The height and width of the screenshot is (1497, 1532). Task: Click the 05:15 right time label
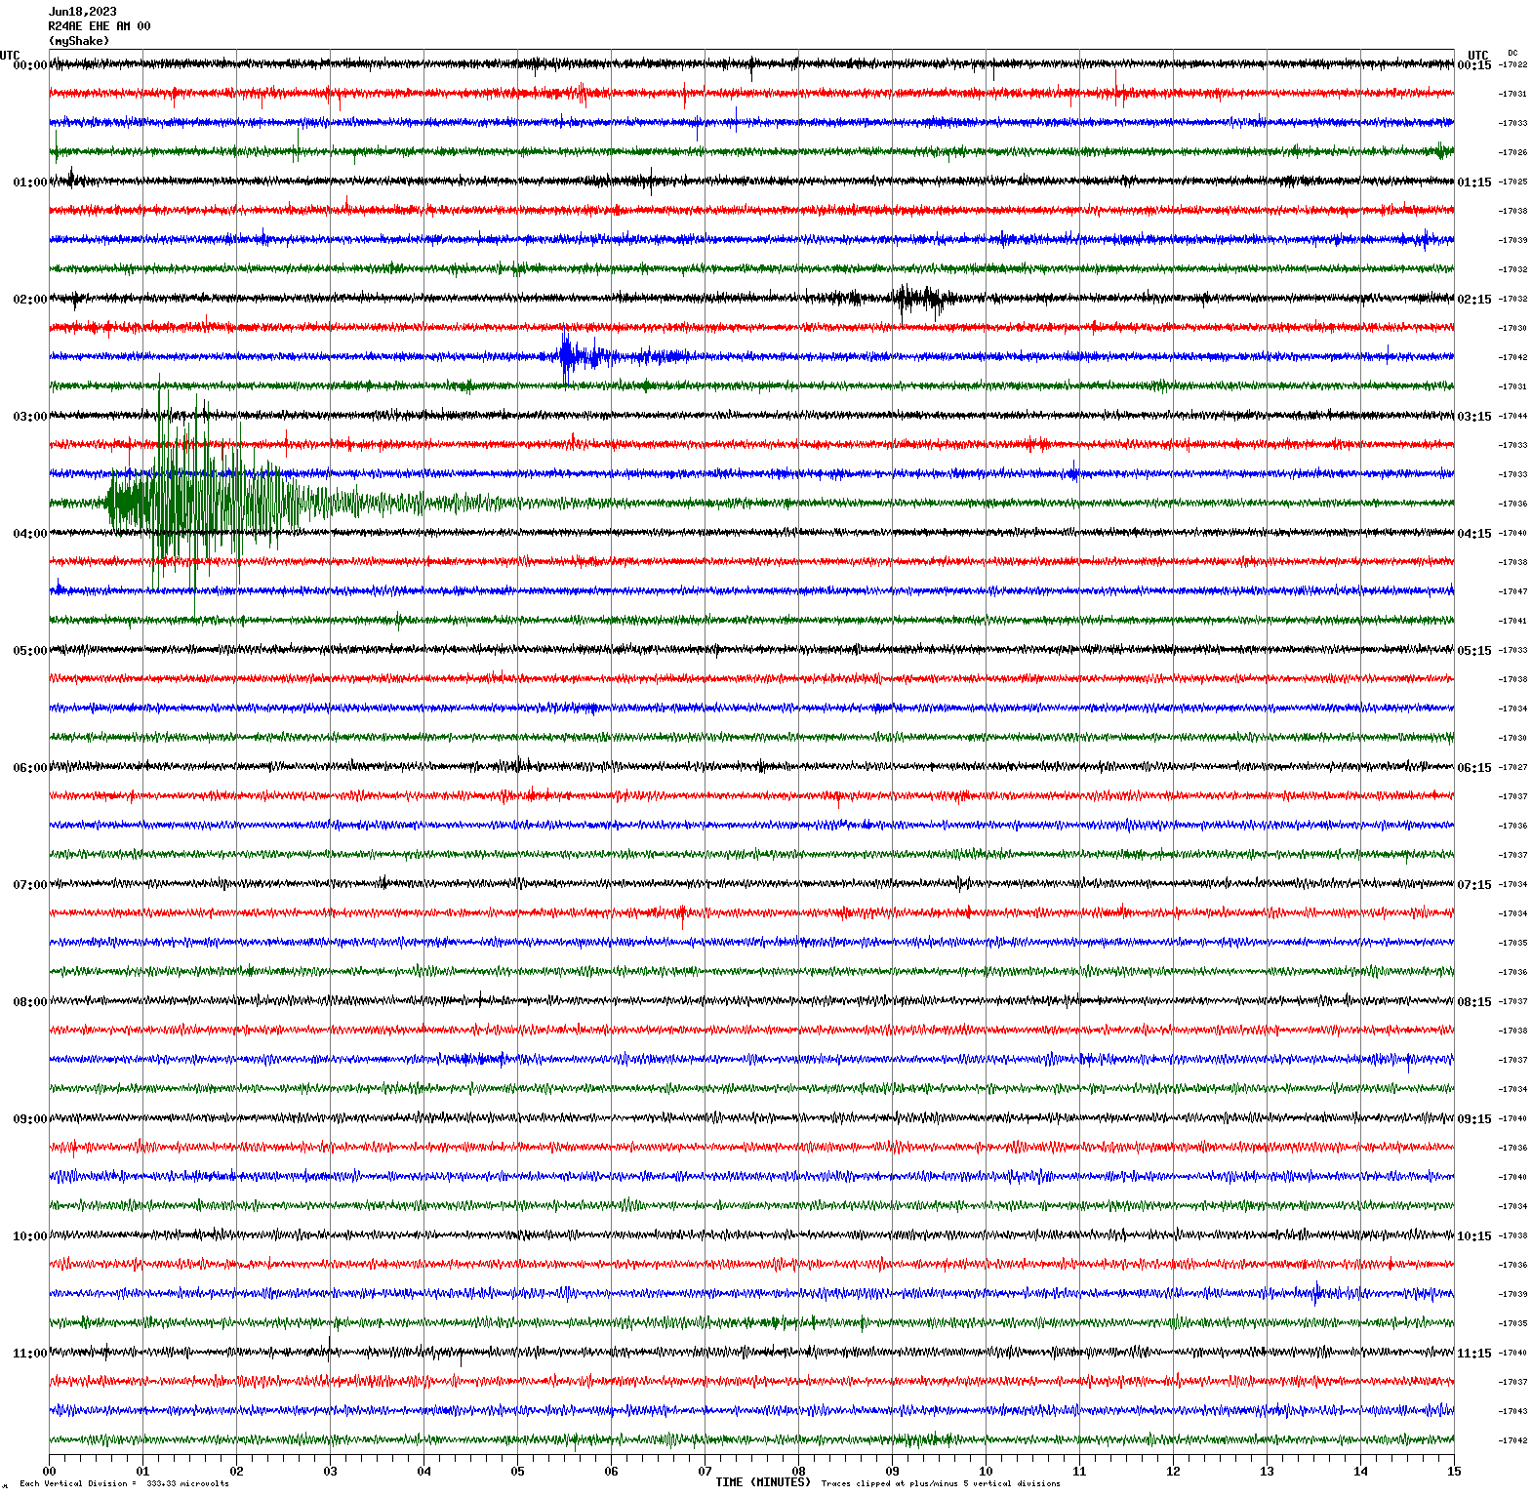pos(1474,651)
